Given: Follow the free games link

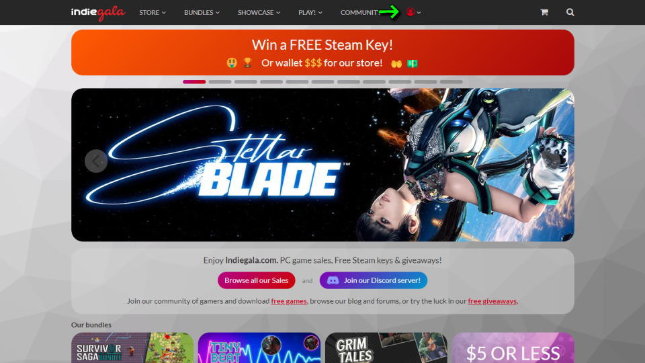Looking at the screenshot, I should click(x=289, y=301).
